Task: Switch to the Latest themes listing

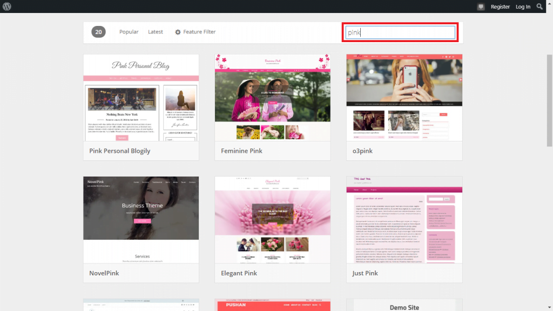Action: point(156,32)
